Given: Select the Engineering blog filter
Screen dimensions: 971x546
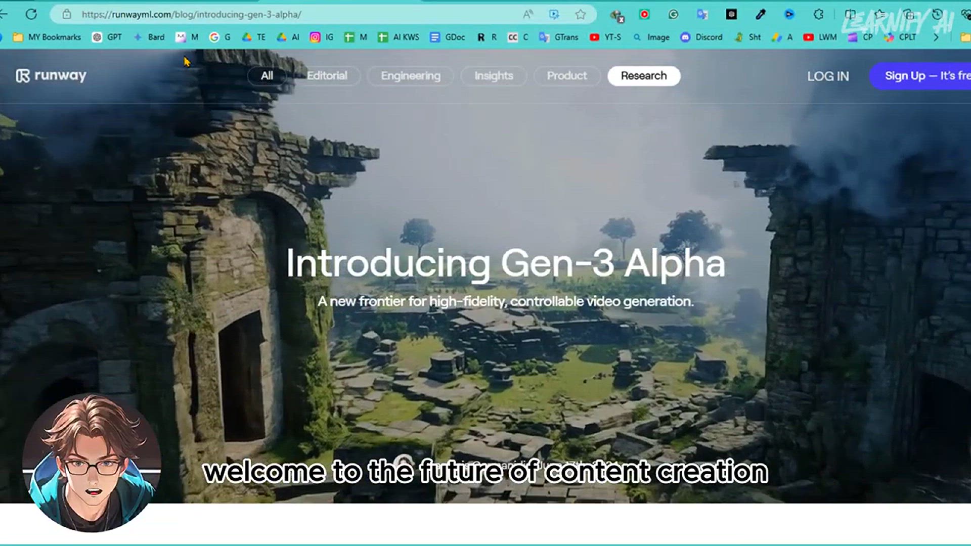Looking at the screenshot, I should [x=410, y=76].
